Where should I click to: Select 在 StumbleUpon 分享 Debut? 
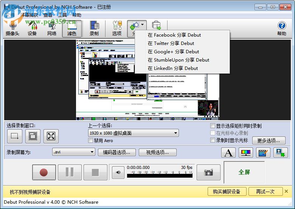click(182, 60)
